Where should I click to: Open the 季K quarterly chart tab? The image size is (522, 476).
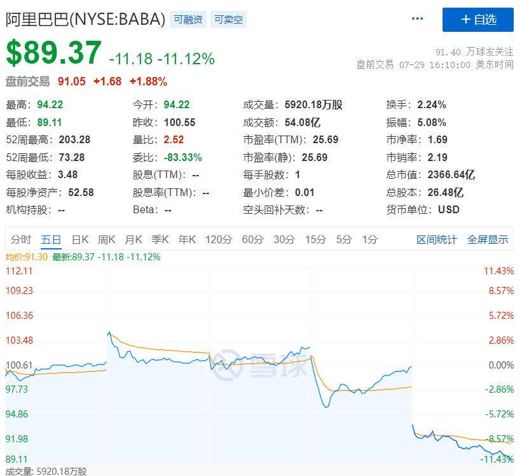[160, 239]
